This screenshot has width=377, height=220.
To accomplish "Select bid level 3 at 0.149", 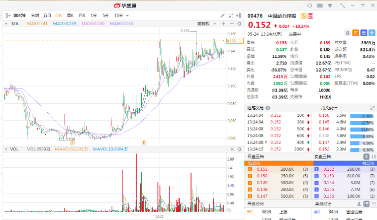I will click(278, 183).
